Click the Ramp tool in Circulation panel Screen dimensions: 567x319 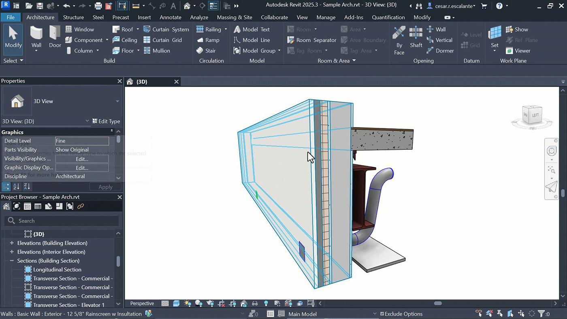click(x=209, y=40)
